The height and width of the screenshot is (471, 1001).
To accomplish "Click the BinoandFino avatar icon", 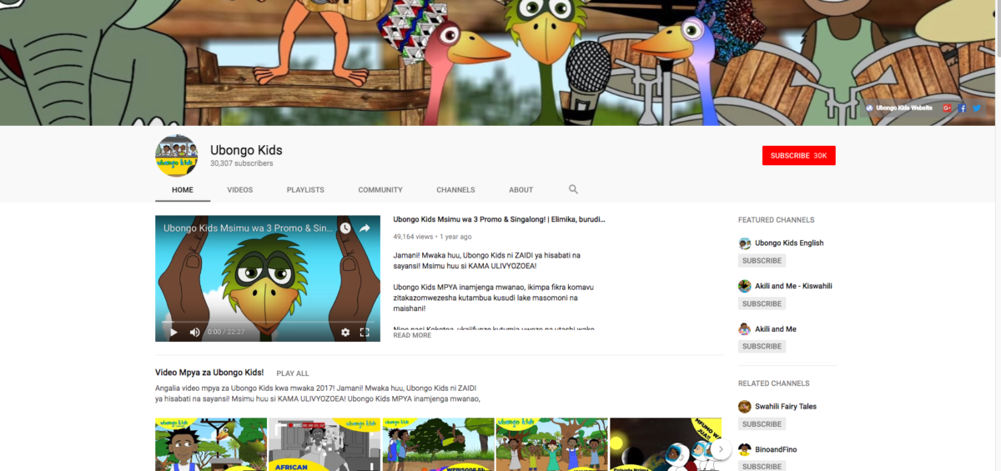I will click(x=745, y=449).
